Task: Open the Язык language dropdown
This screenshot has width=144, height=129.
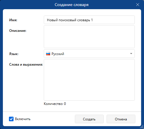Action: [89, 54]
